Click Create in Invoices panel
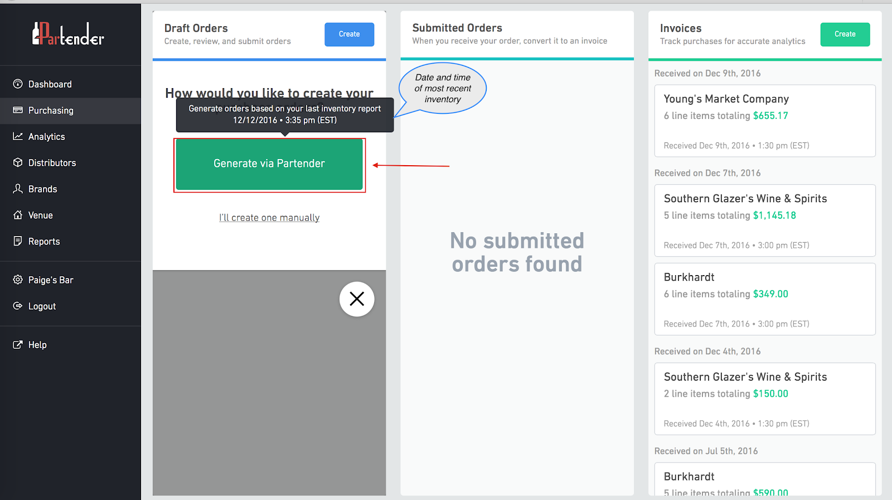Viewport: 892px width, 500px height. click(x=845, y=34)
